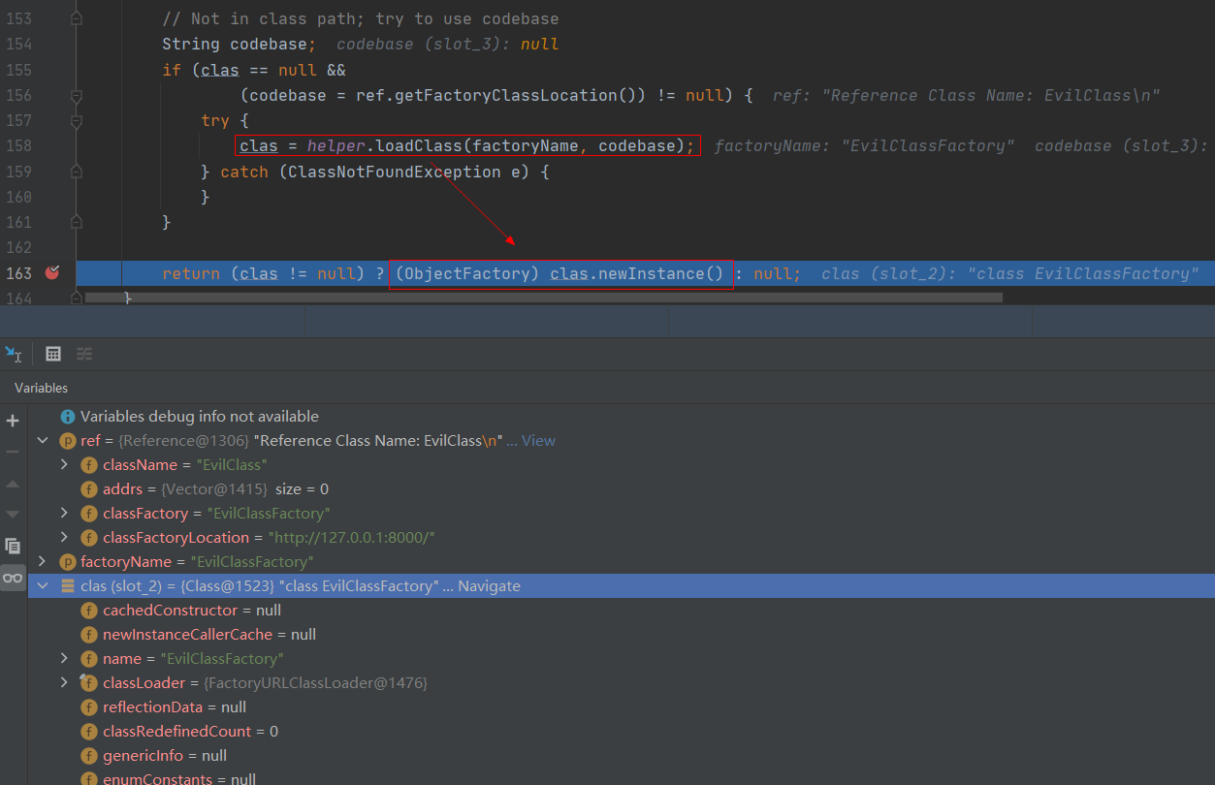Click the remove watch minus icon
Viewport: 1215px width, 785px height.
tap(13, 452)
